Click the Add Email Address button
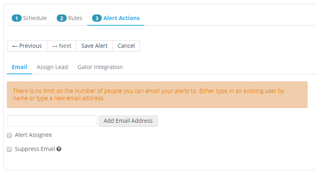The height and width of the screenshot is (175, 316). point(128,121)
